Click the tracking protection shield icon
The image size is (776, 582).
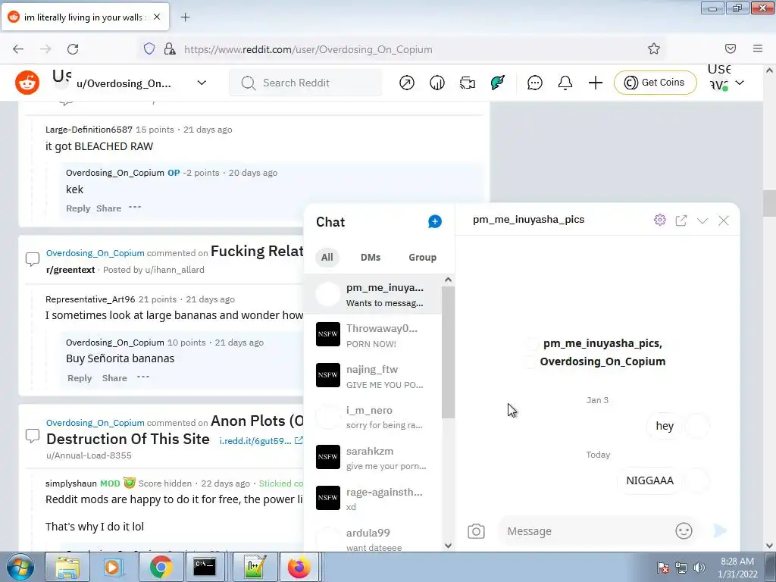[x=149, y=48]
